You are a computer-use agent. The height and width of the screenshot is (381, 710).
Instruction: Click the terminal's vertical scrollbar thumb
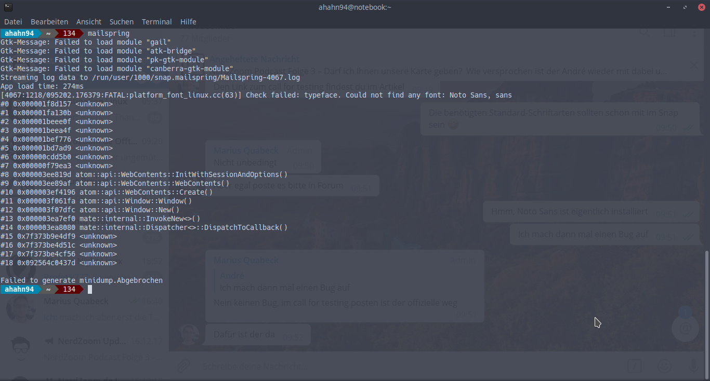pos(707,312)
